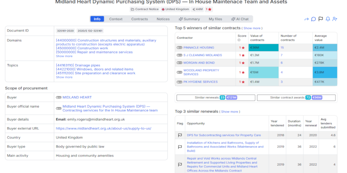Open PK HYGIENE SERVICES link
This screenshot has width=347, height=173.
click(200, 82)
